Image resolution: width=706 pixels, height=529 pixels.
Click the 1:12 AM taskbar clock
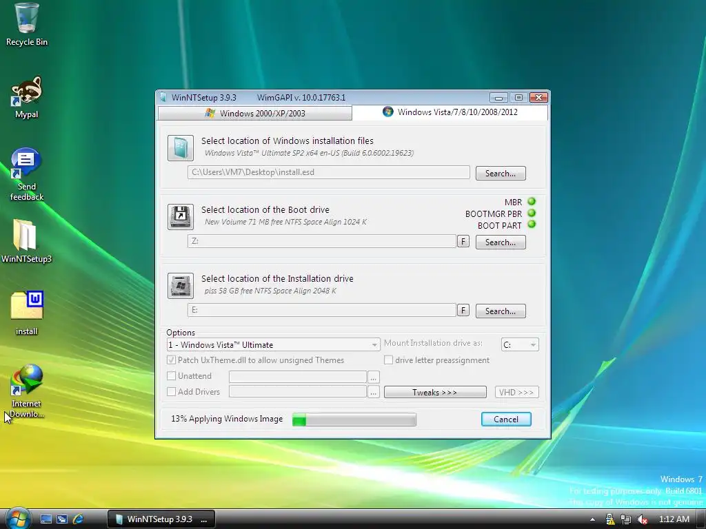[x=674, y=519]
